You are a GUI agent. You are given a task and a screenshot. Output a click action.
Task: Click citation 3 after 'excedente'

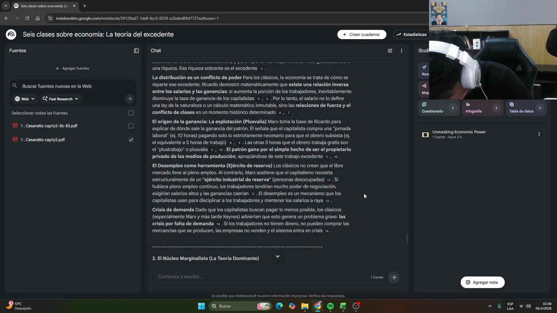[262, 69]
